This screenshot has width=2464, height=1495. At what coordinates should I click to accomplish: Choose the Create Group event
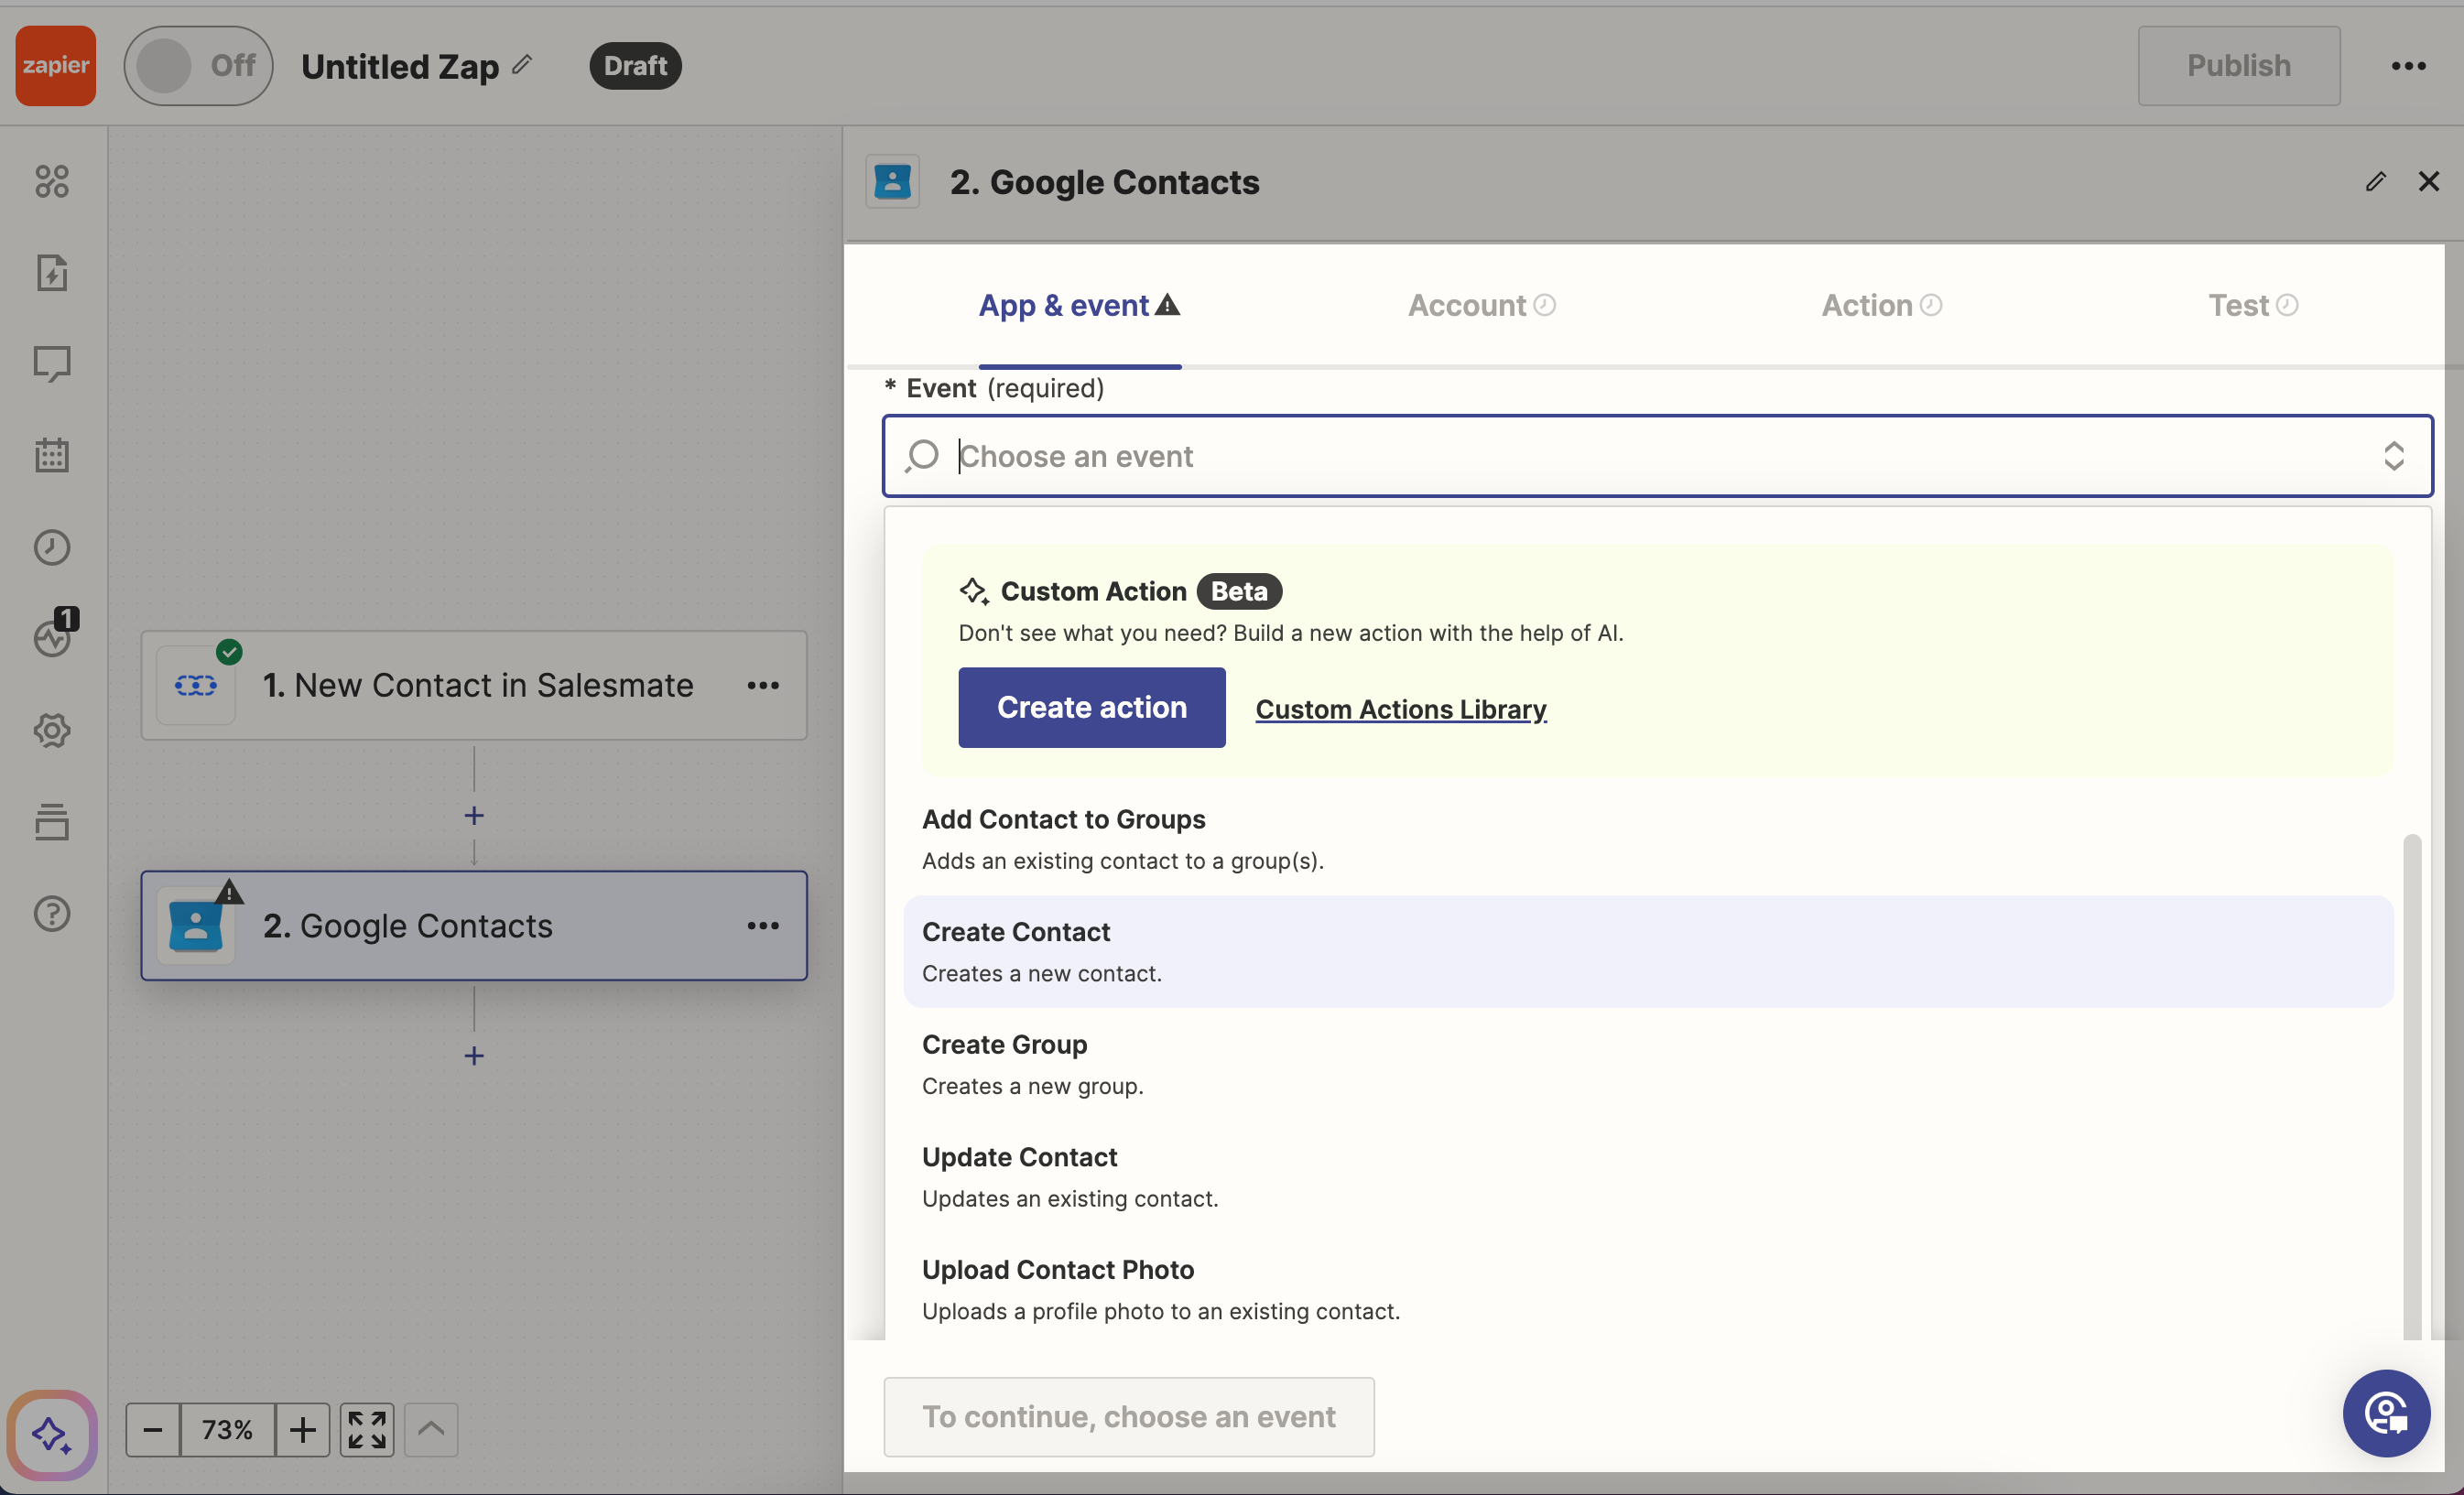tap(1648, 1064)
